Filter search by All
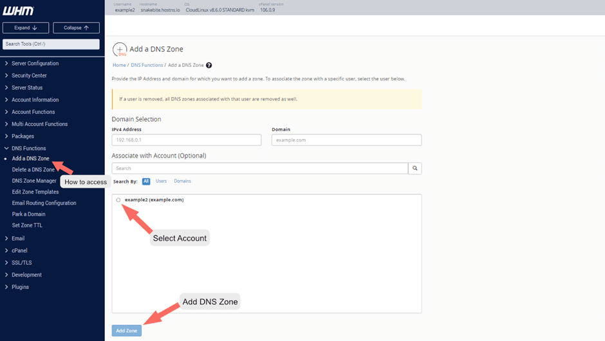 146,181
